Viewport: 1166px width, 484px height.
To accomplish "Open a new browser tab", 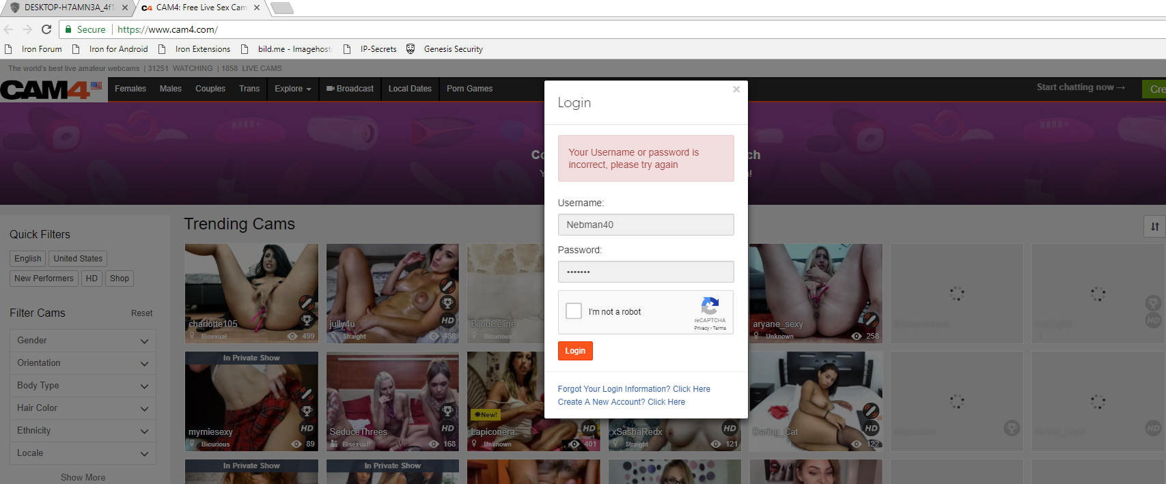I will (281, 8).
